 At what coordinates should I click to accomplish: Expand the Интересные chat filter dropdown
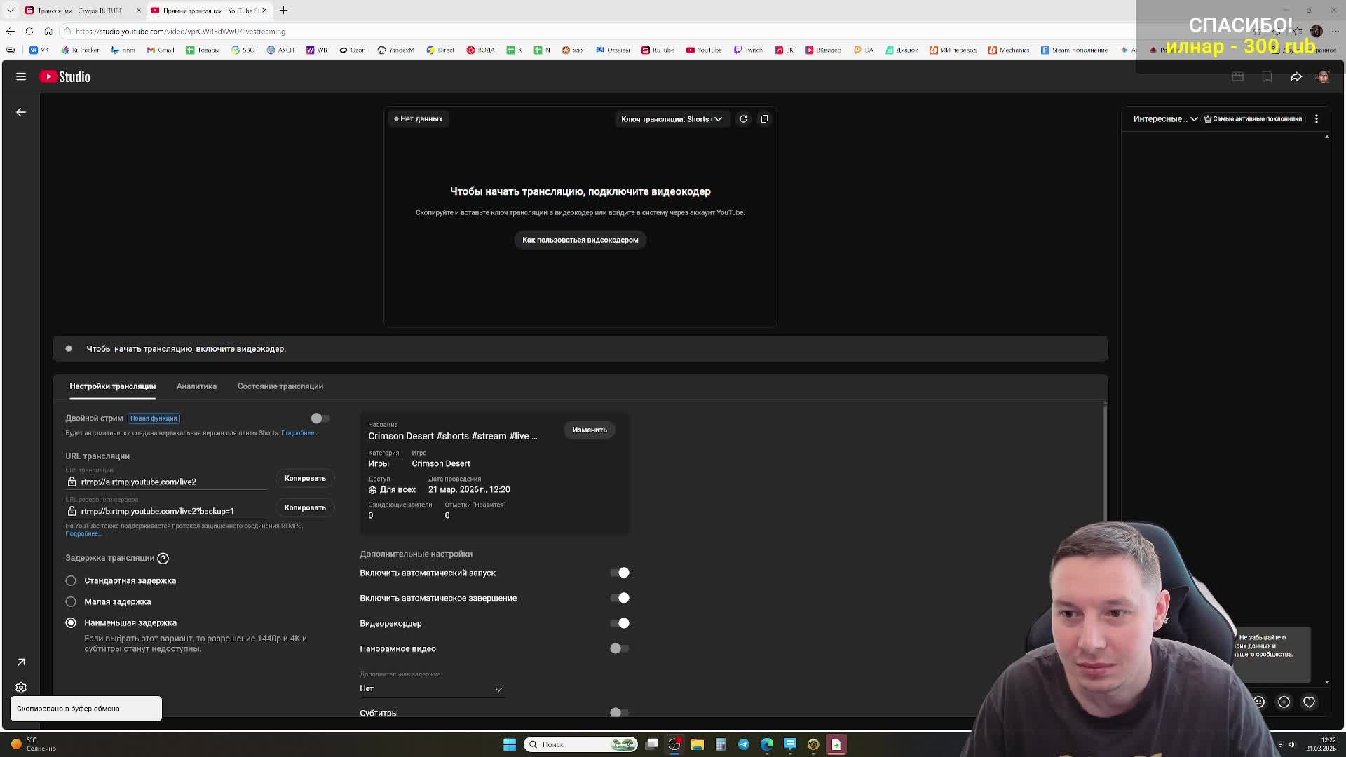[x=1164, y=119]
